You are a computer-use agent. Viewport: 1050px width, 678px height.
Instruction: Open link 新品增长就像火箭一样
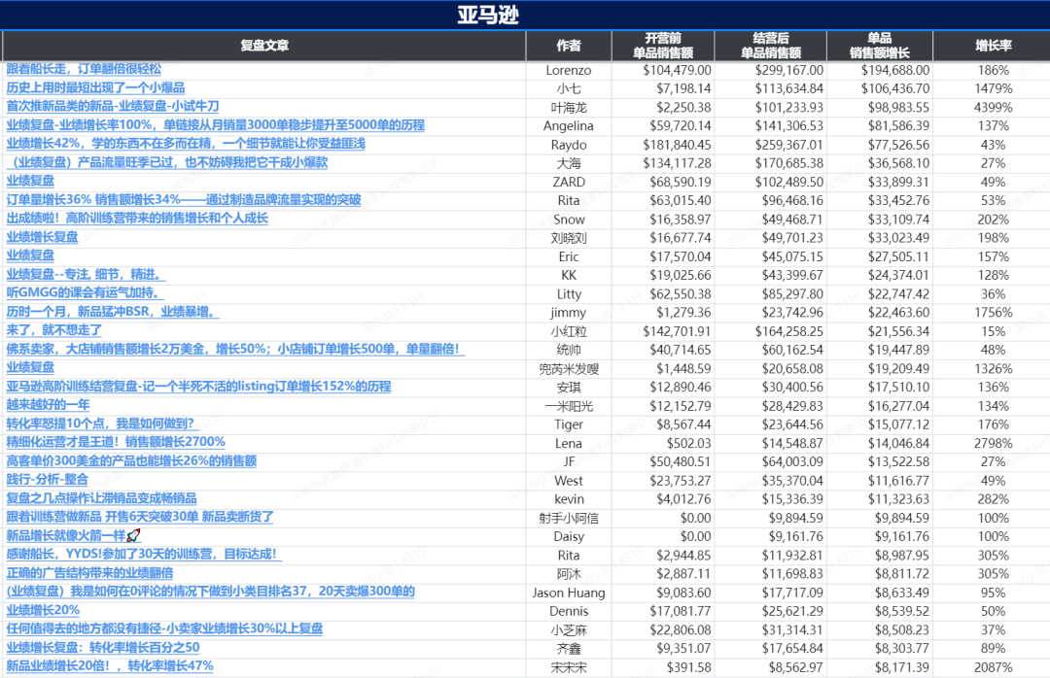click(74, 535)
